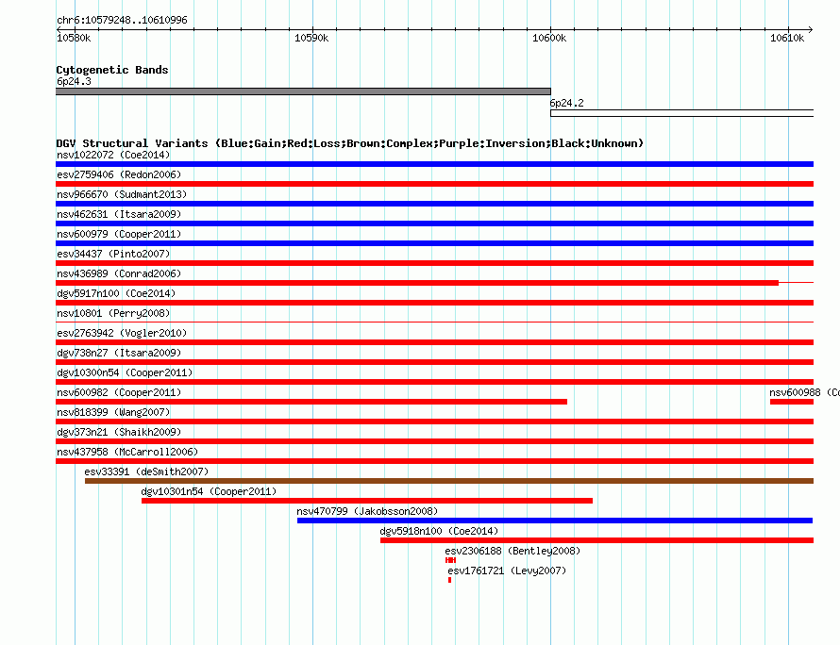The height and width of the screenshot is (645, 840).
Task: Click the dgv738n27 (Itsara2009) label
Action: tap(119, 354)
